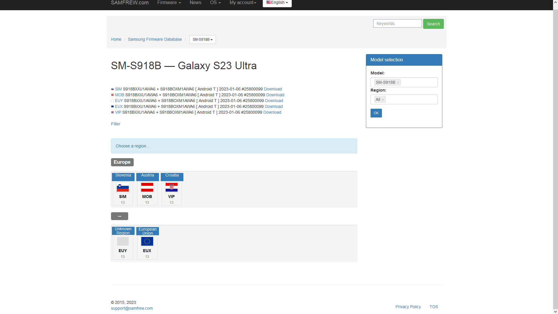Screen dimensions: 558x314
Task: Focus the Keywords search field
Action: [x=397, y=24]
